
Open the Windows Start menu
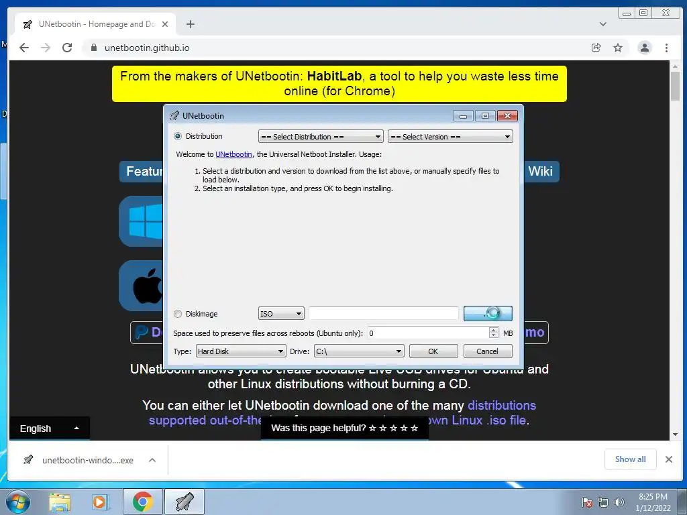pos(18,502)
